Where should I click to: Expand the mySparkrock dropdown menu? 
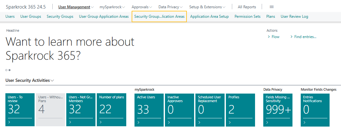(112, 7)
